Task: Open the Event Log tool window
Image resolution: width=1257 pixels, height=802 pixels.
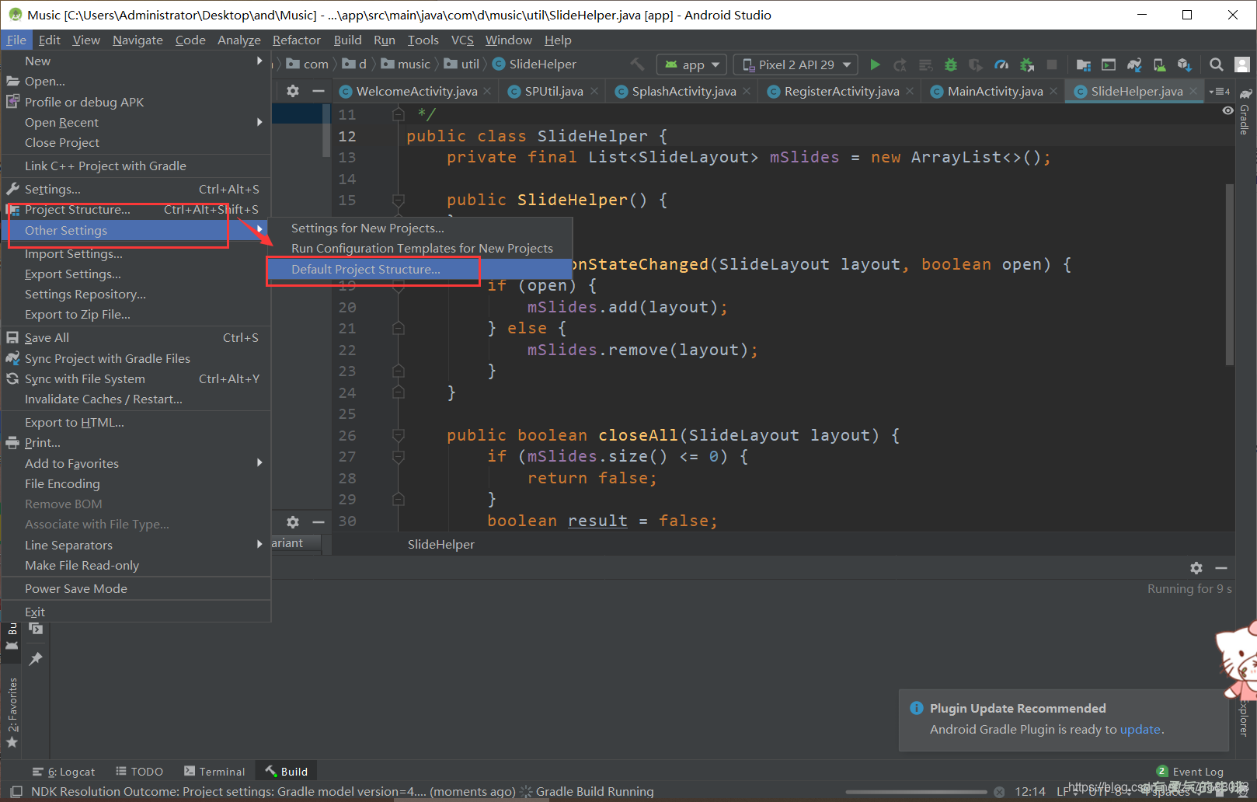Action: (1190, 772)
